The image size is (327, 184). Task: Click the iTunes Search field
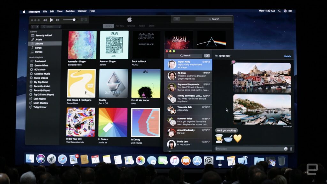(x=214, y=19)
